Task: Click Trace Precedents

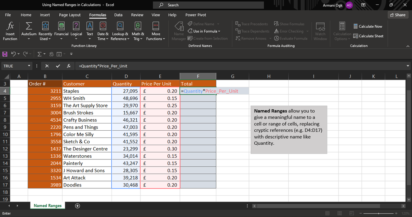Action: click(252, 24)
